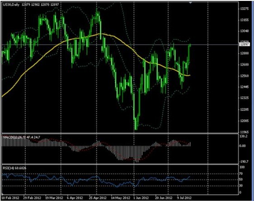The width and height of the screenshot is (255, 201).
Task: Click the 9 Jul 2012 date label
Action: click(184, 198)
